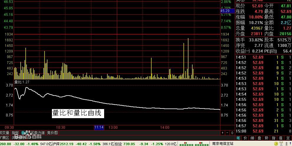This screenshot has width=292, height=146.
Task: Click the 涨幅 10.00% value
Action: [256, 17]
